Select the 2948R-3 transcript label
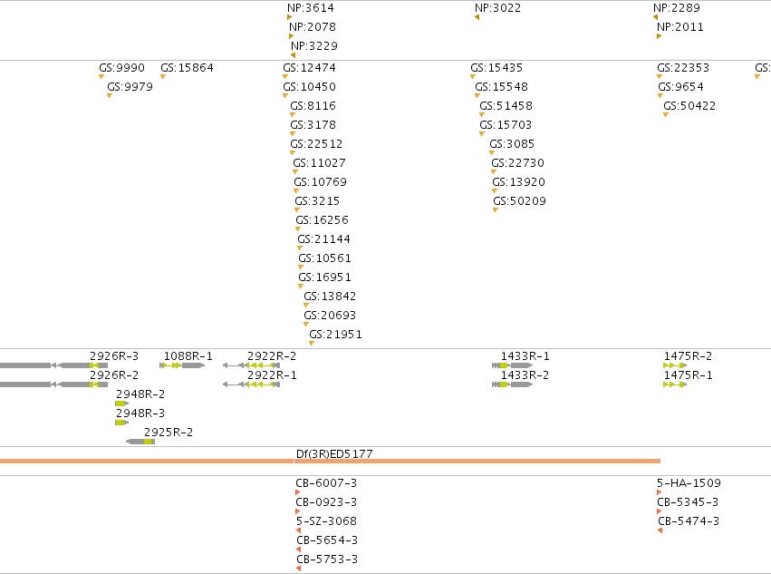The height and width of the screenshot is (574, 771). pos(140,413)
